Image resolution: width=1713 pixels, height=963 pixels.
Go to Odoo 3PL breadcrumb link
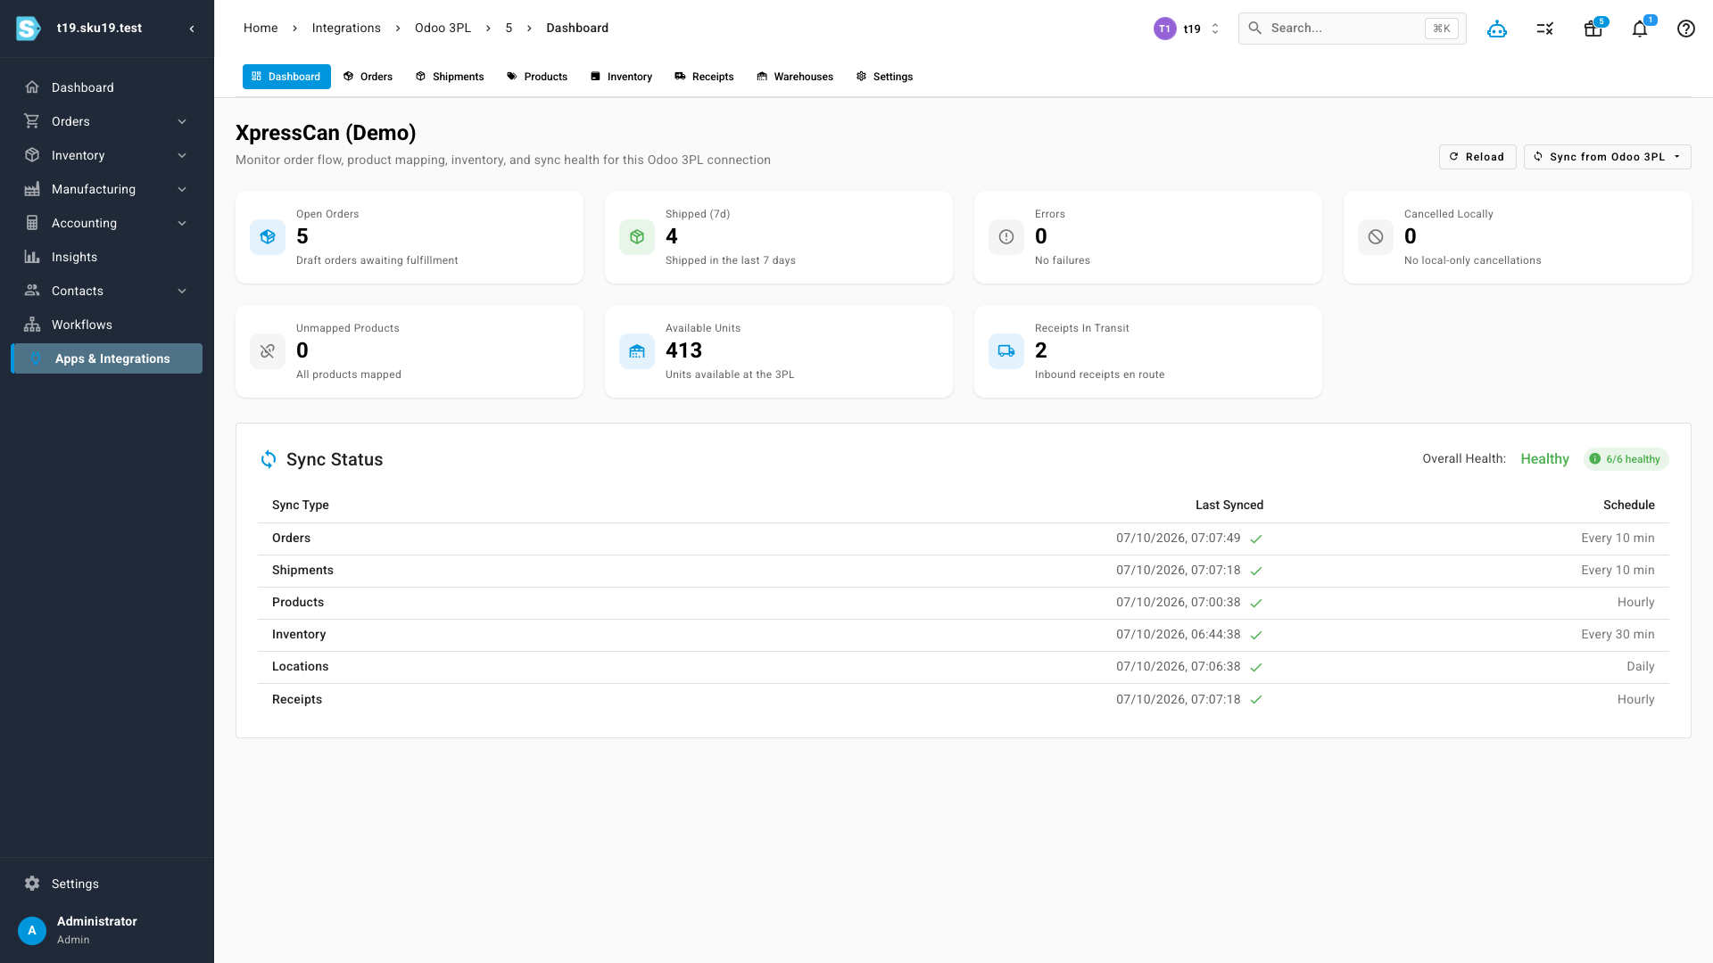point(443,29)
